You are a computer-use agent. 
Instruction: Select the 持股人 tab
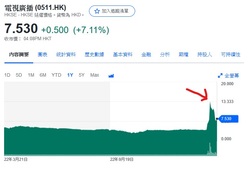coord(205,55)
